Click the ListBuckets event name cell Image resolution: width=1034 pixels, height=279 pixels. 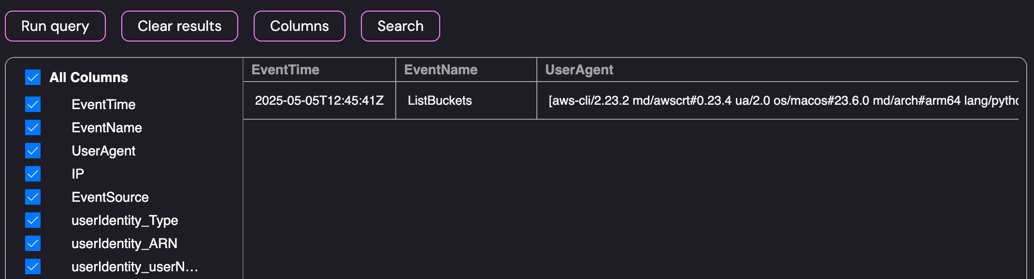point(440,100)
